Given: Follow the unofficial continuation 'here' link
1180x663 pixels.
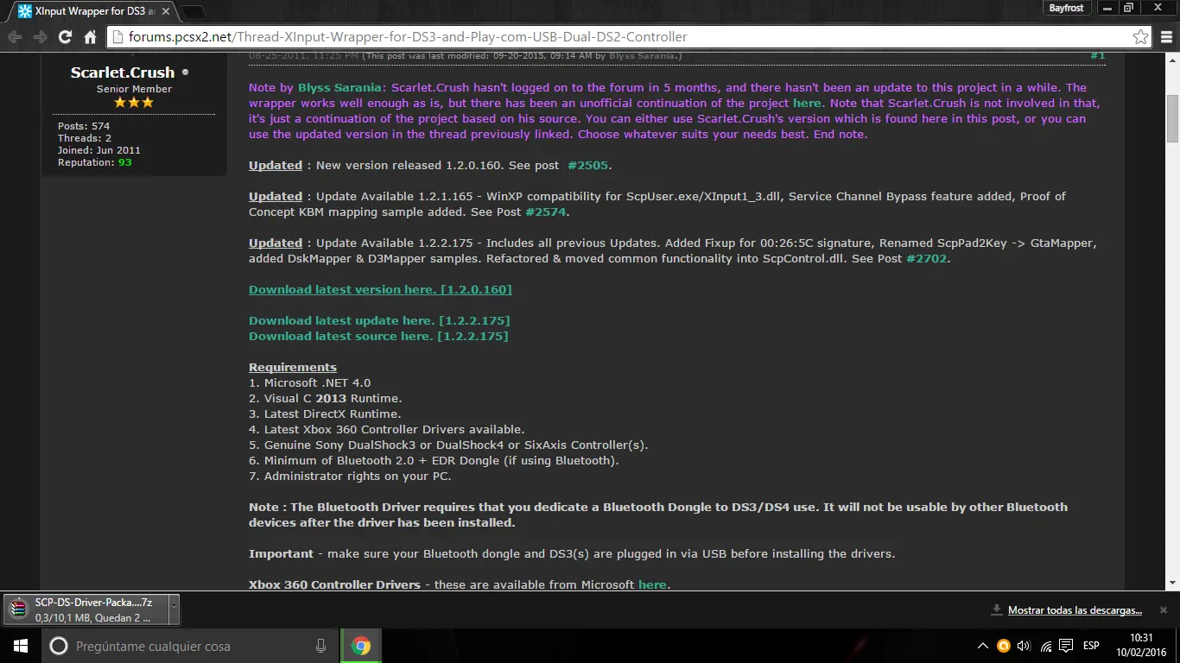Looking at the screenshot, I should coord(807,103).
